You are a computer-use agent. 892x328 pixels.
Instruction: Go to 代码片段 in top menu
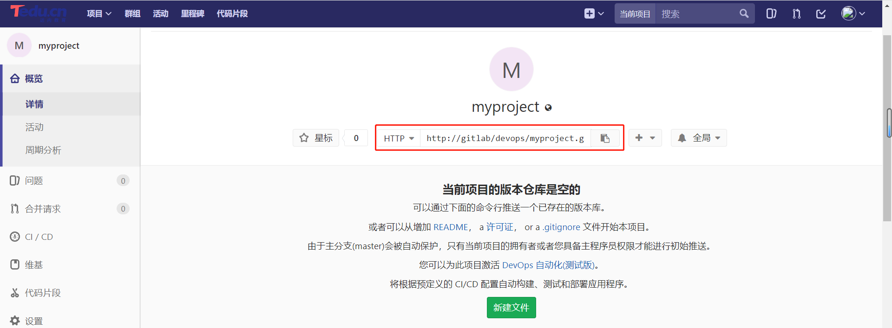(232, 13)
